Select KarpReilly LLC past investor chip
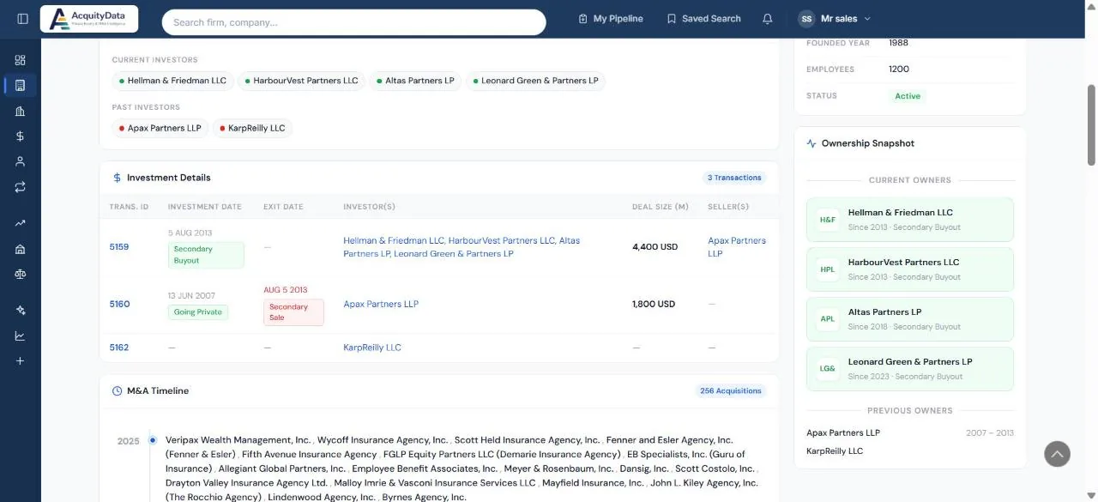Image resolution: width=1098 pixels, height=502 pixels. click(x=252, y=129)
